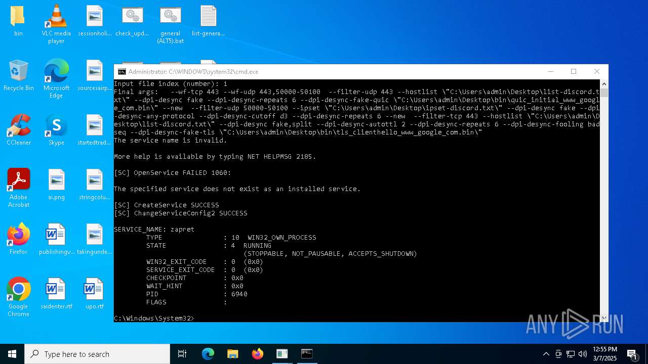This screenshot has height=364, width=648.
Task: Click the PID 6940 value
Action: 239,294
